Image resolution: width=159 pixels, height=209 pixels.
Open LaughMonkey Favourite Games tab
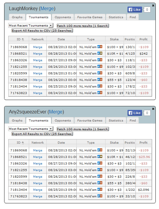click(90, 17)
